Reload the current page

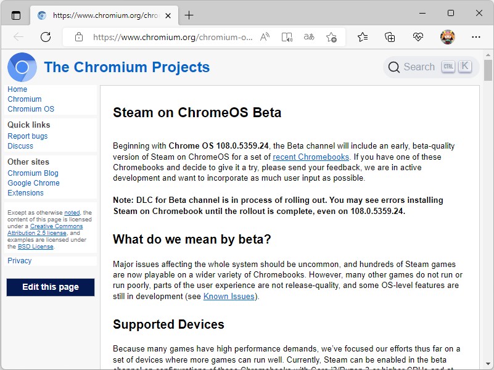pos(46,37)
